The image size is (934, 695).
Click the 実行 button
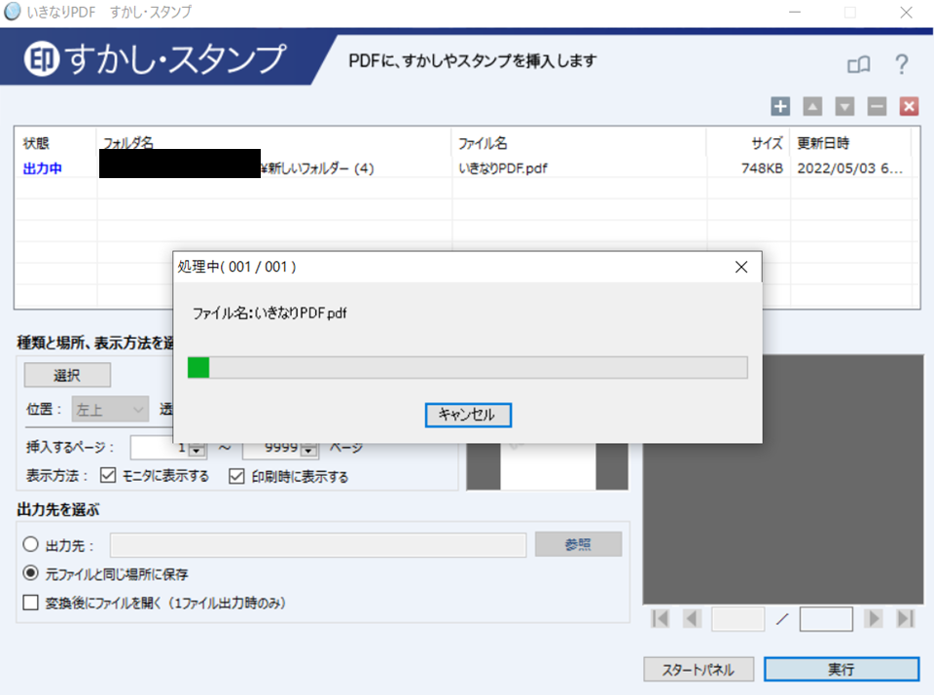pos(841,670)
